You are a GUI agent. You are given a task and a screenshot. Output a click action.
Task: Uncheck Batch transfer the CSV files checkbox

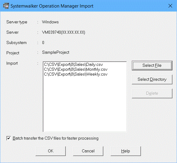pos(9,138)
